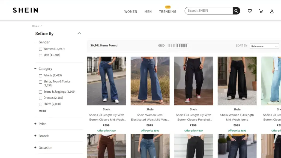Open the ₹999 black wide jeans image
The width and height of the screenshot is (281, 158).
(x=237, y=81)
